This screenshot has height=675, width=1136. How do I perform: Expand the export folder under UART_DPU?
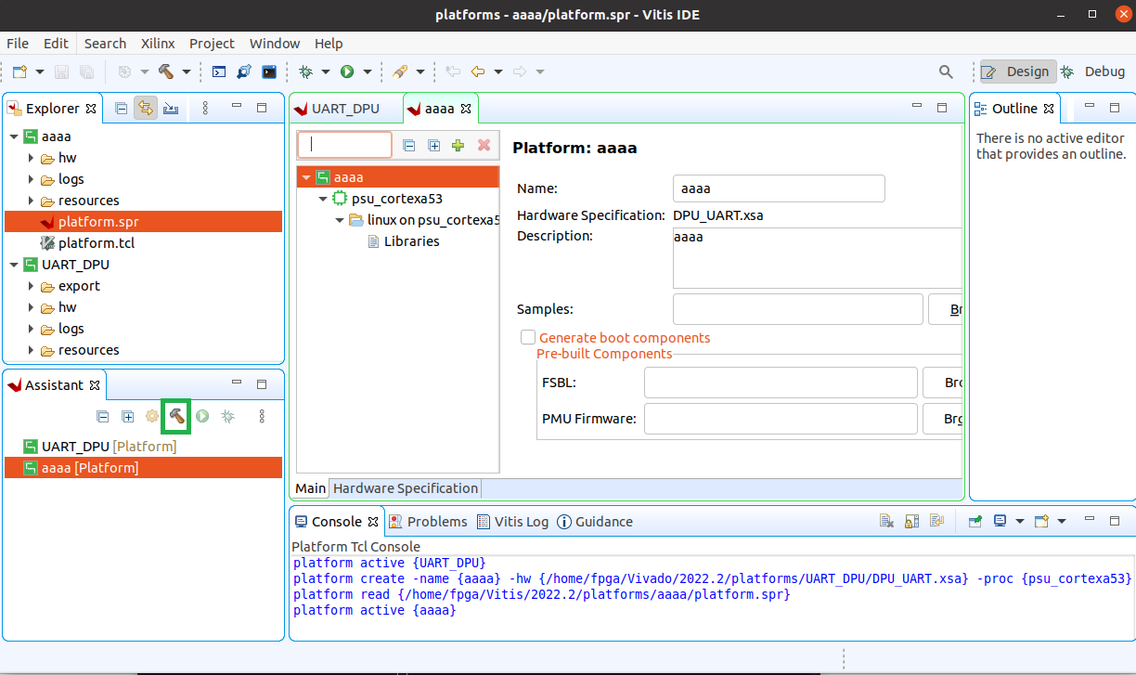click(31, 286)
